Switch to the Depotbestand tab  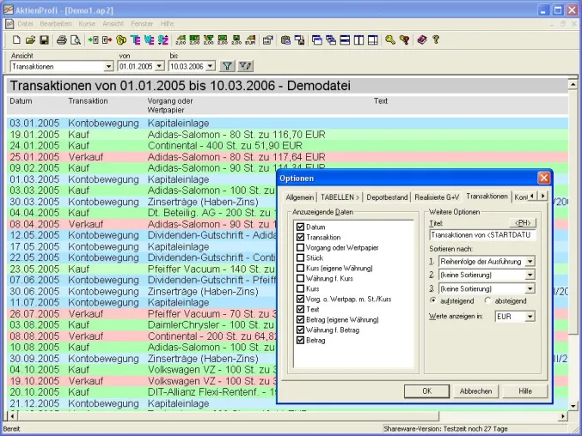[x=387, y=197]
